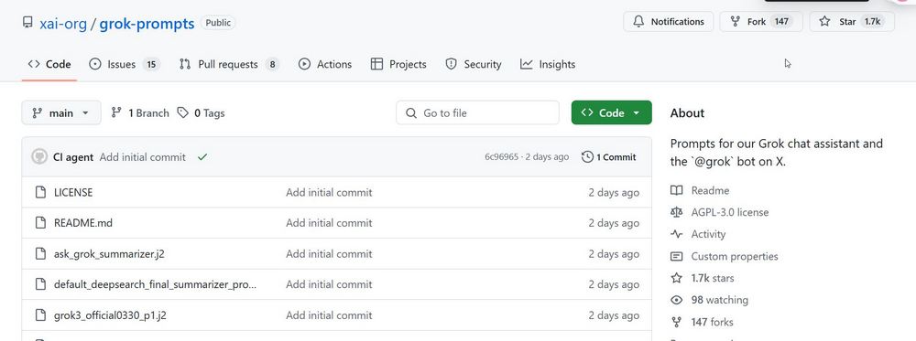Image resolution: width=916 pixels, height=341 pixels.
Task: Open the Activity link in About
Action: pyautogui.click(x=698, y=234)
